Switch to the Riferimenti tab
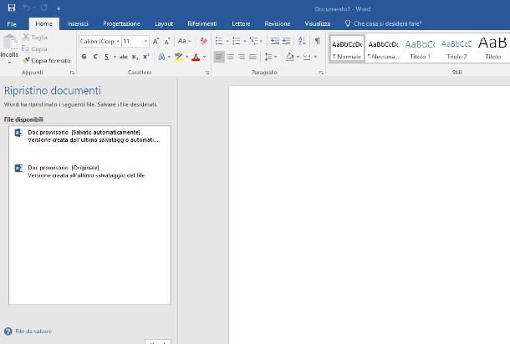 pyautogui.click(x=202, y=23)
